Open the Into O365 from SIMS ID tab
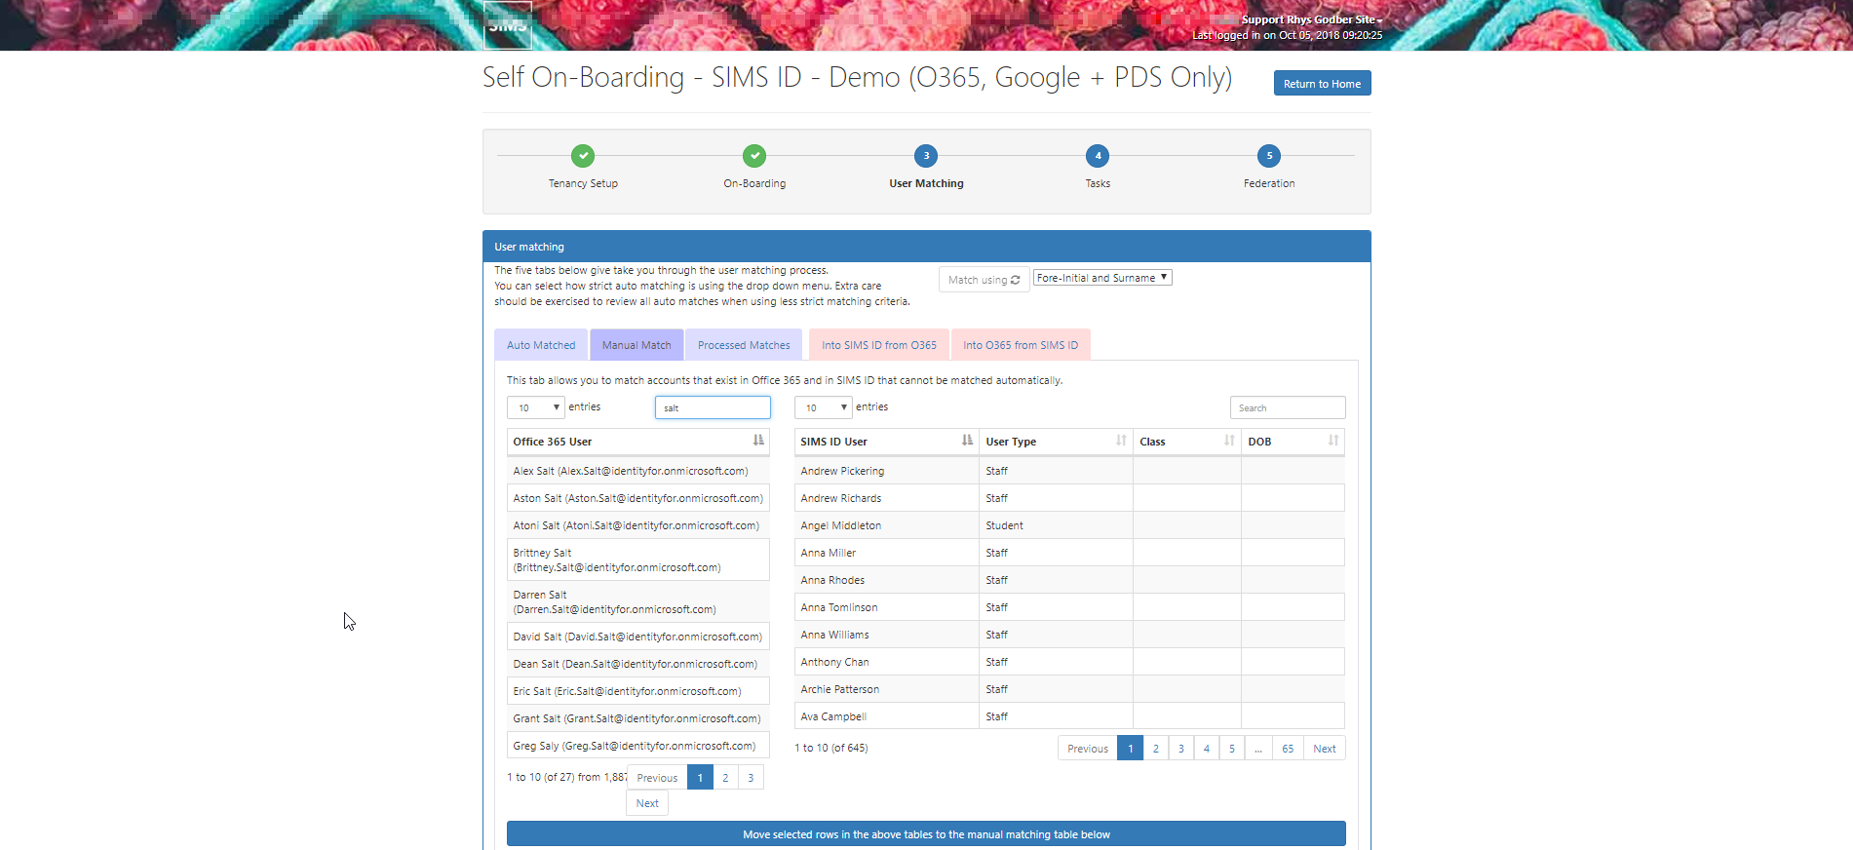Screen dimensions: 1853x850 click(x=1021, y=345)
